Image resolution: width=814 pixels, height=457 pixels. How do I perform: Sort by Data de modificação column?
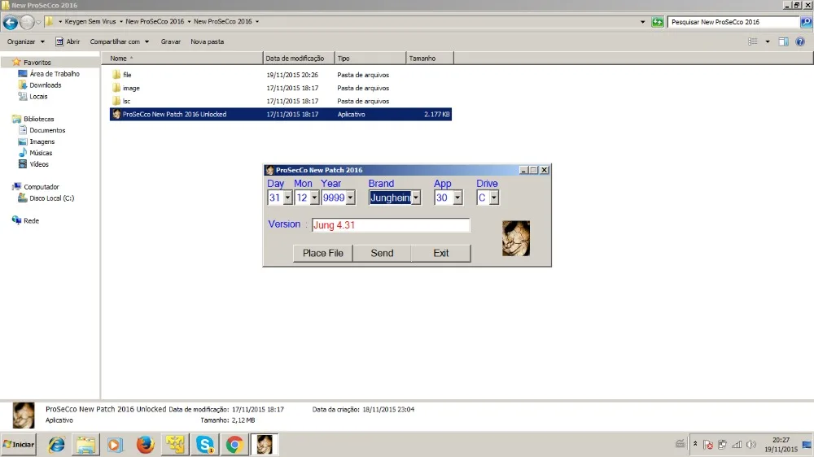298,58
